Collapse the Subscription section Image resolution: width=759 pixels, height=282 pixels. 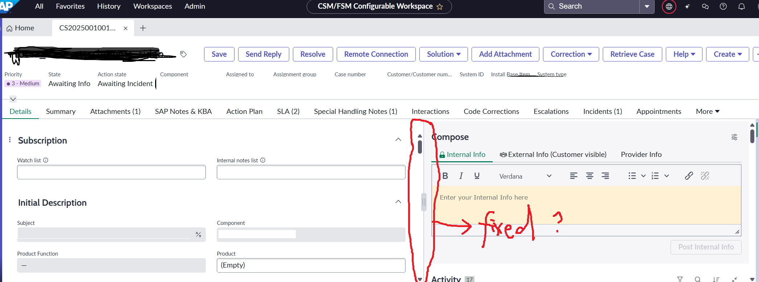[x=398, y=140]
